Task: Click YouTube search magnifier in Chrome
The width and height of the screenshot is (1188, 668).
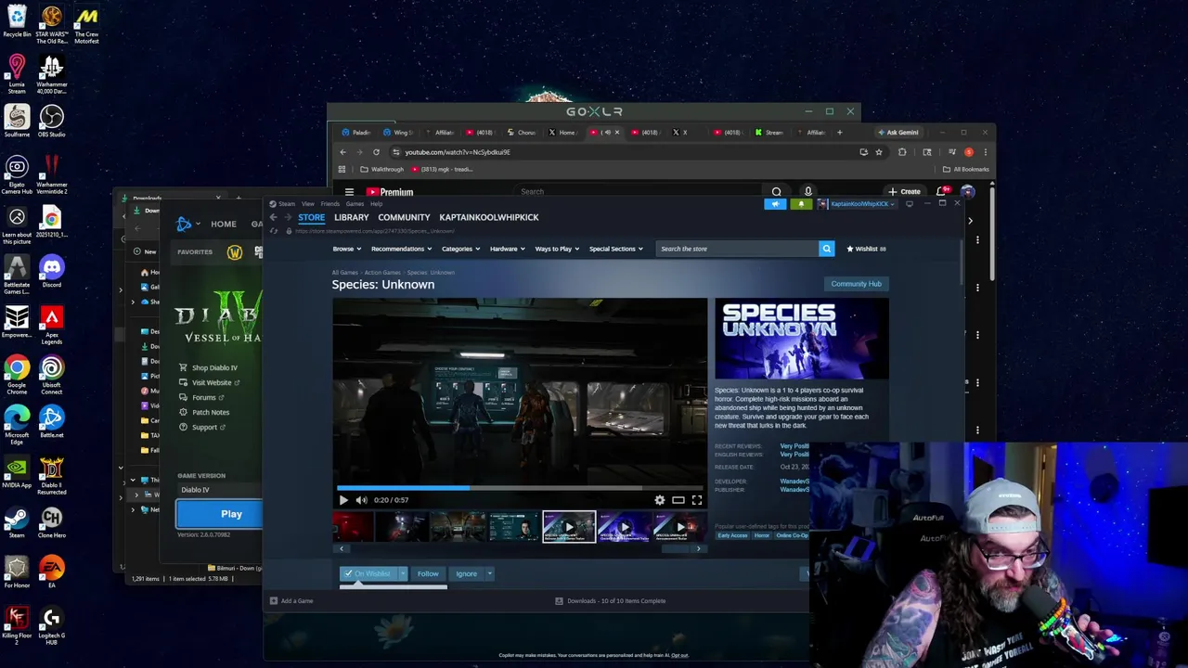Action: coord(776,192)
